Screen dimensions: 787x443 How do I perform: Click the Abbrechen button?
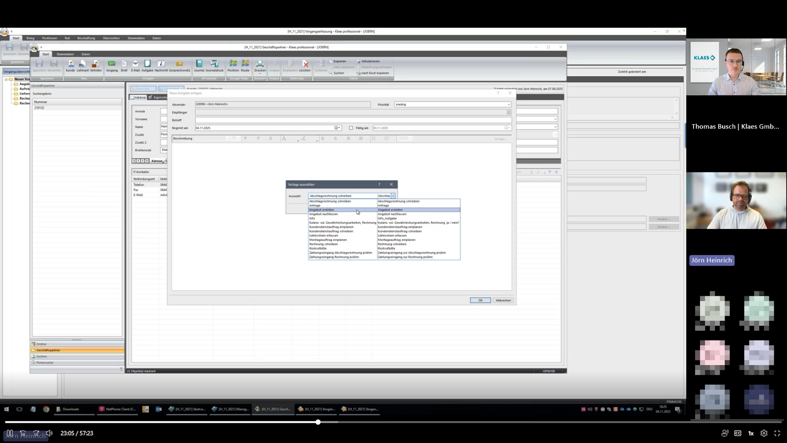(x=503, y=300)
